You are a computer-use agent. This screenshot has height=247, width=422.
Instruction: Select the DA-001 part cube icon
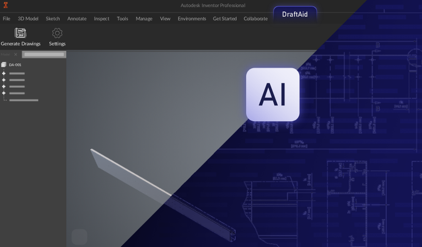3,65
